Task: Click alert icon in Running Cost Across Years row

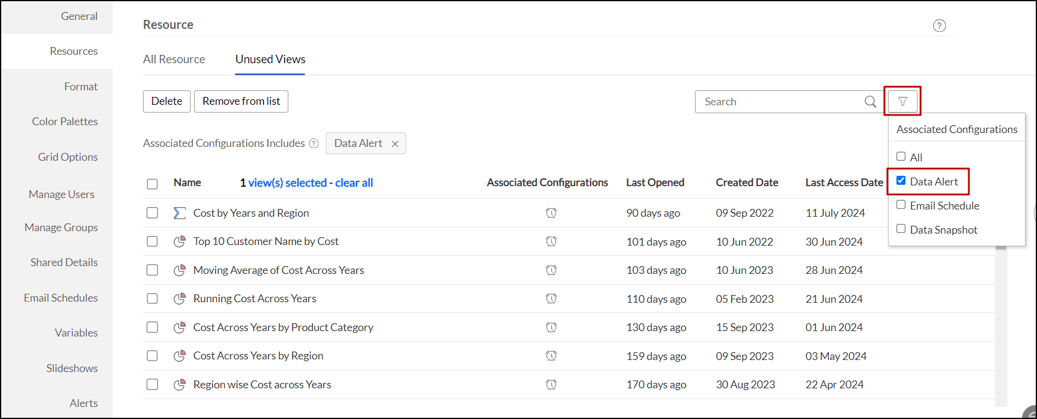Action: [551, 299]
